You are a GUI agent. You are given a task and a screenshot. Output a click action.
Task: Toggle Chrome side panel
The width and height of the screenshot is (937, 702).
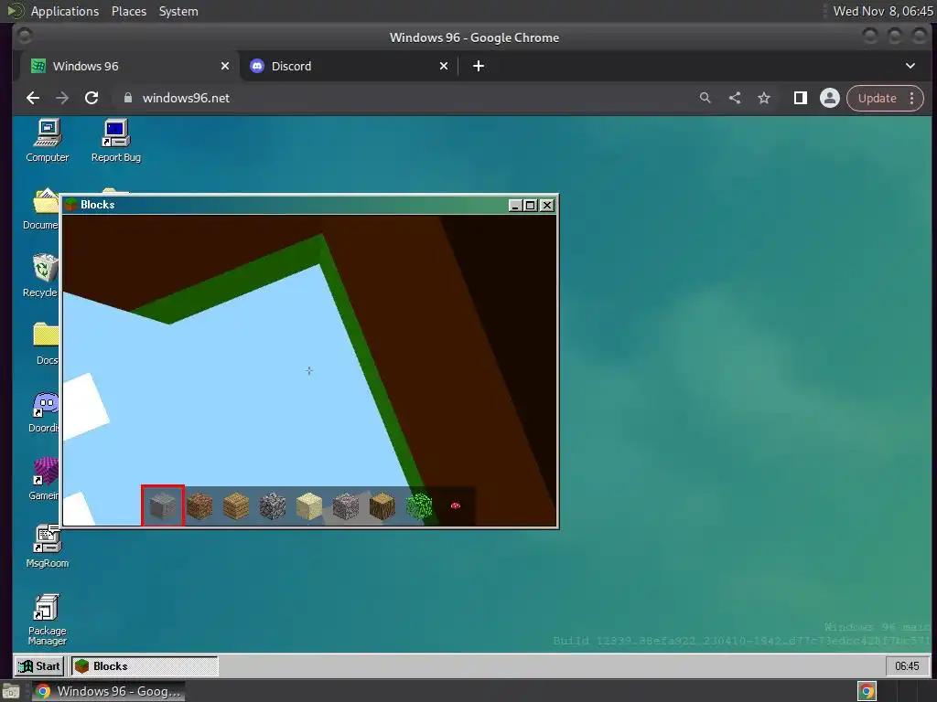tap(800, 98)
